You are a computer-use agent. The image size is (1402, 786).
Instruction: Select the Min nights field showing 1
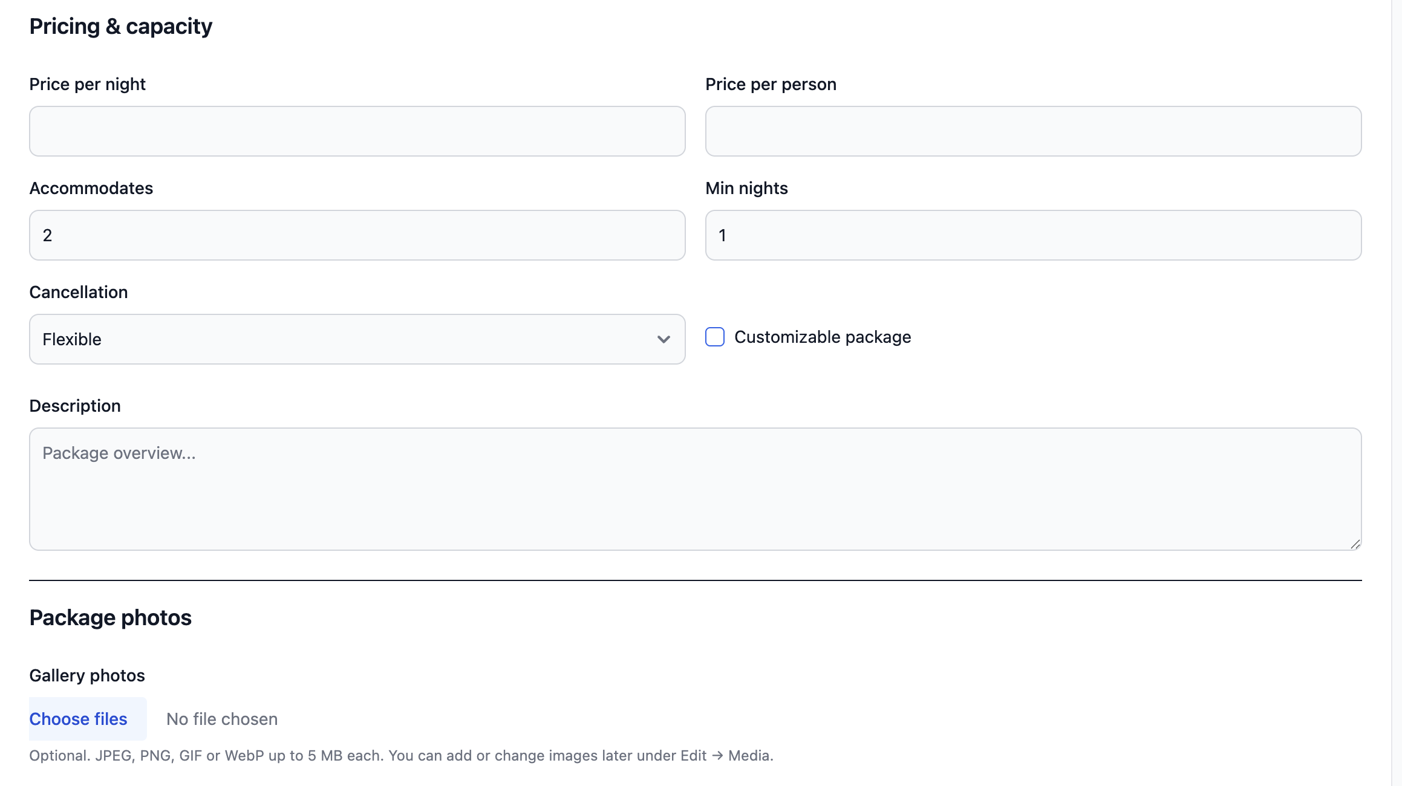pos(1033,235)
